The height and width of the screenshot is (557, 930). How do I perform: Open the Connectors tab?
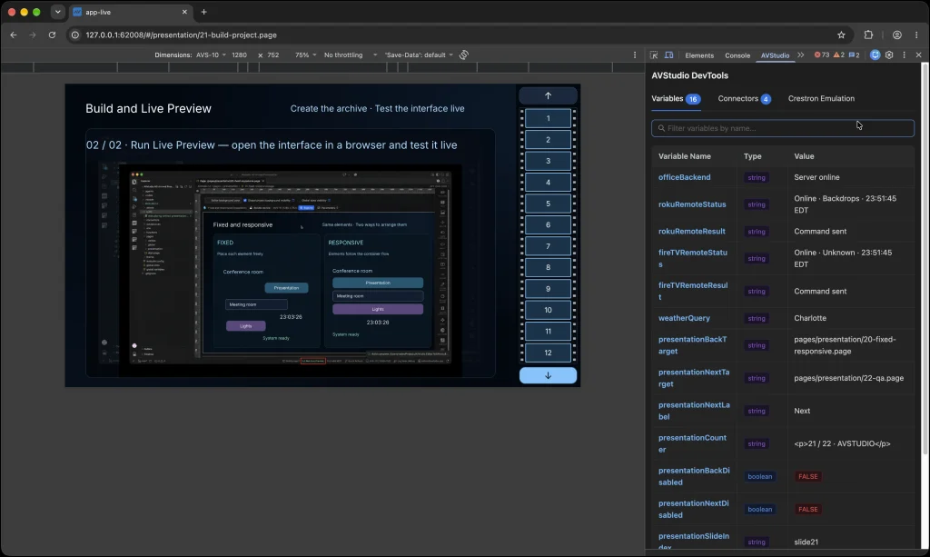pos(744,98)
